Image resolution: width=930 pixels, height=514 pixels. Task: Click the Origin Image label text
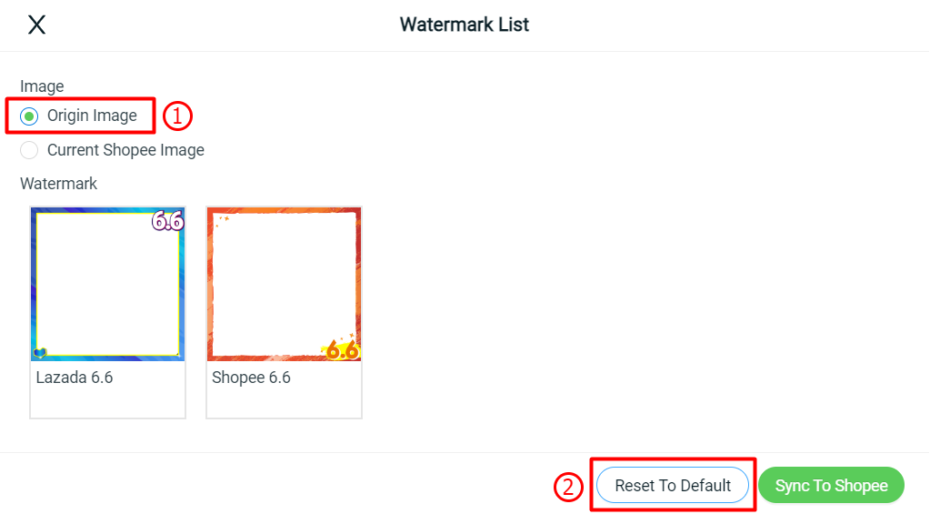(x=92, y=116)
